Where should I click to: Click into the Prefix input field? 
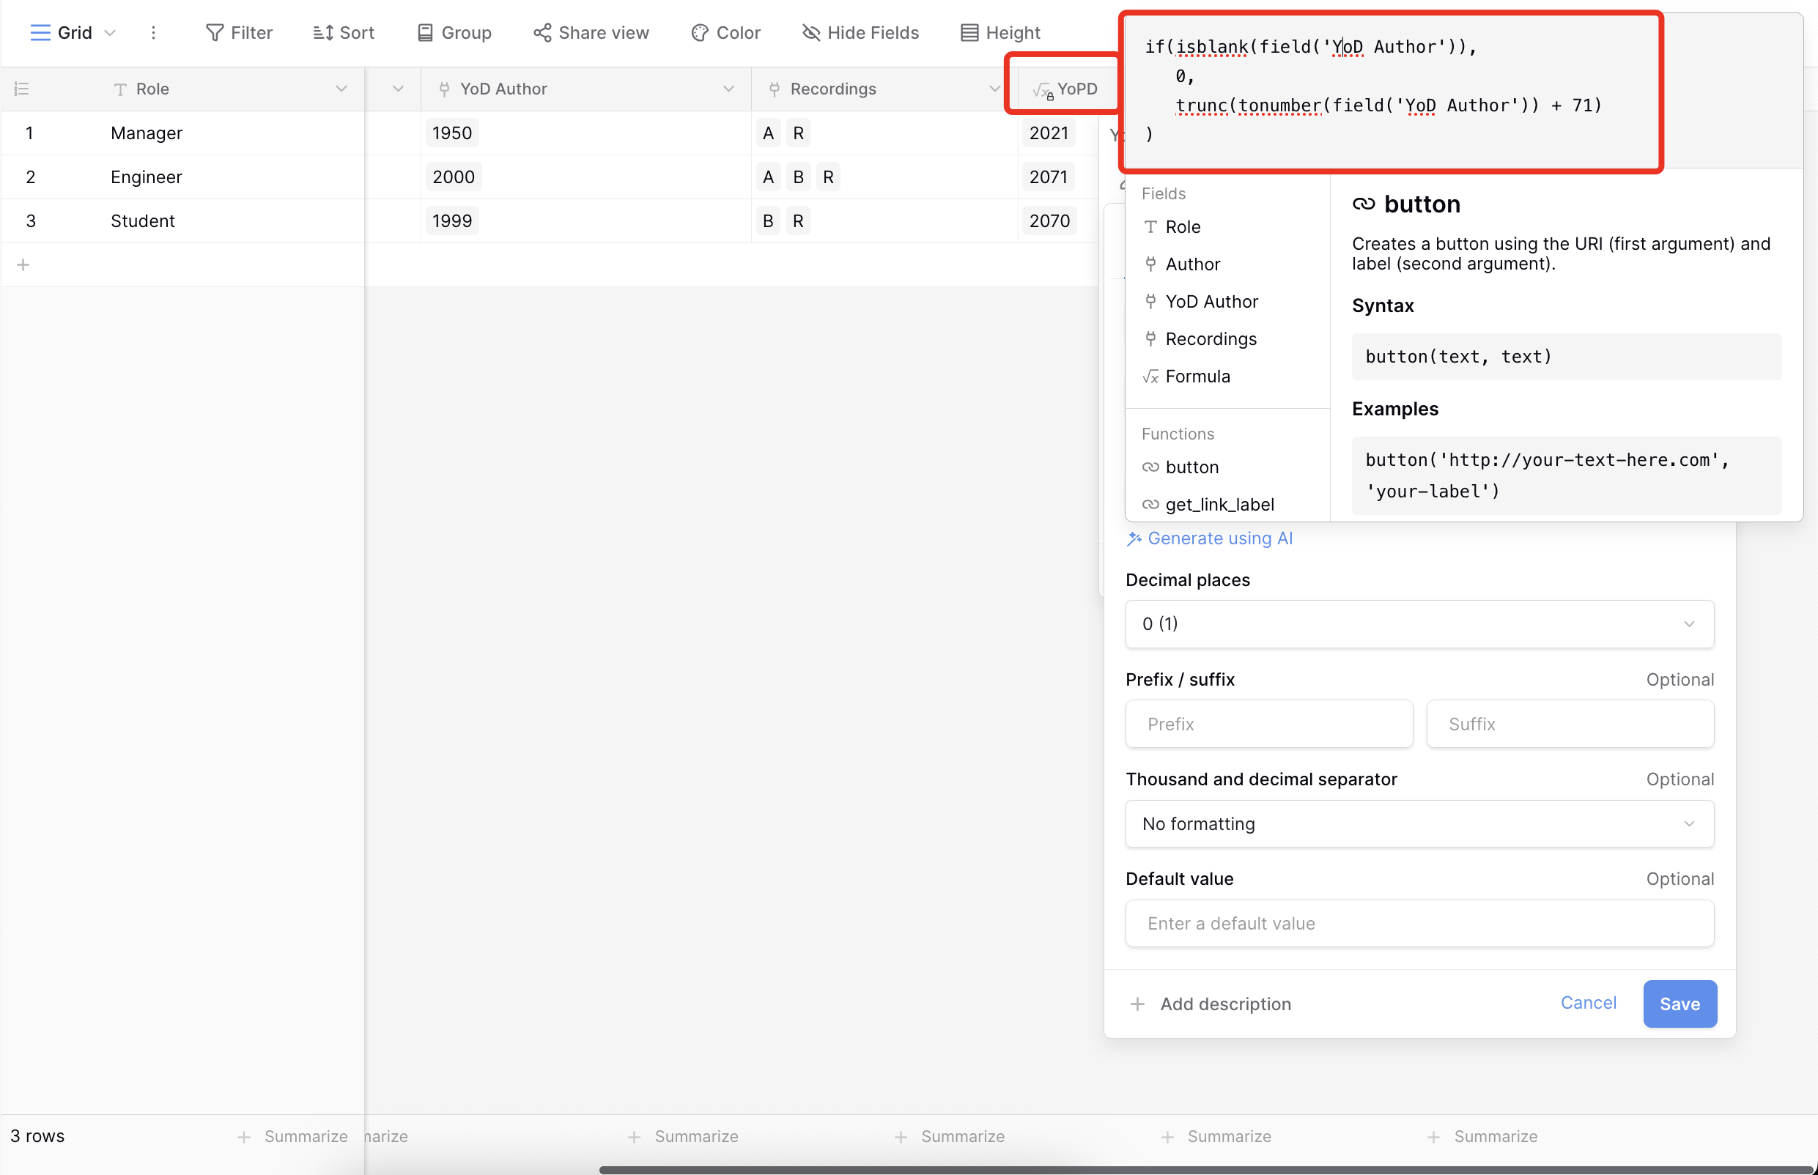coord(1268,724)
